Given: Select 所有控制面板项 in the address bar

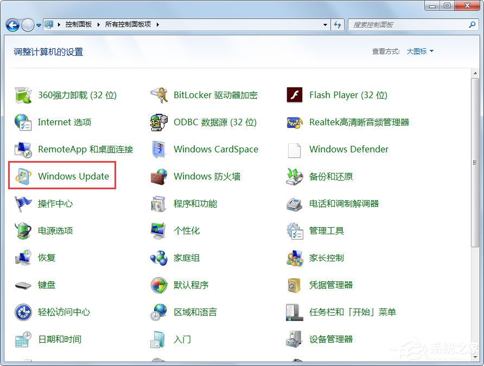Looking at the screenshot, I should point(129,24).
